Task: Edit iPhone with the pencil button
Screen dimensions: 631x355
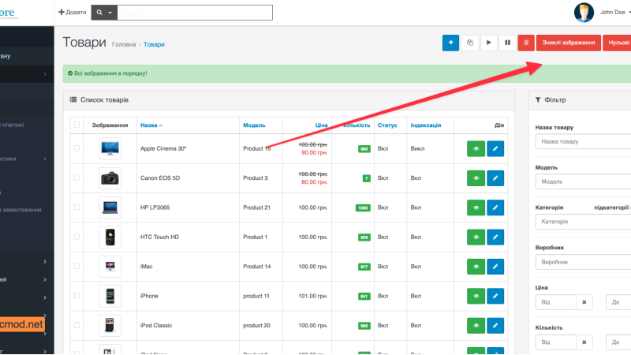Action: pos(495,296)
